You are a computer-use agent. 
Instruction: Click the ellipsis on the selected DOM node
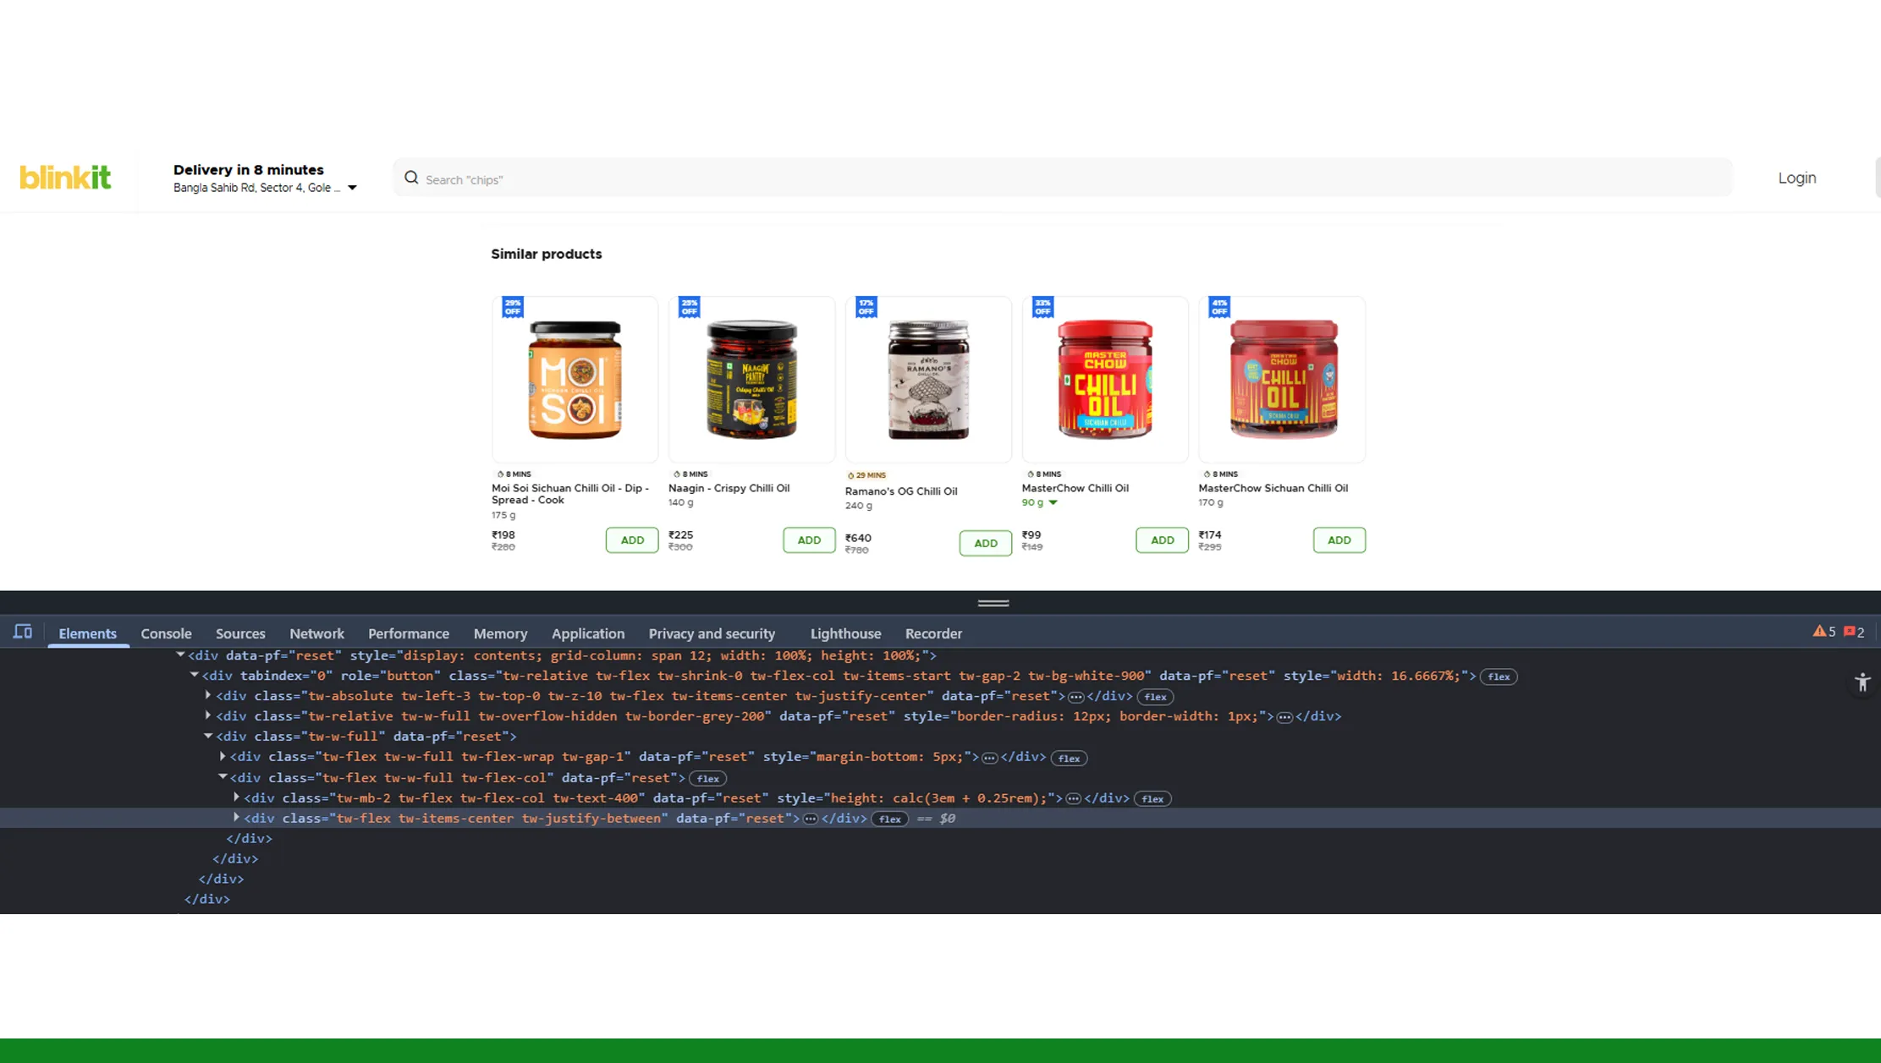point(810,818)
